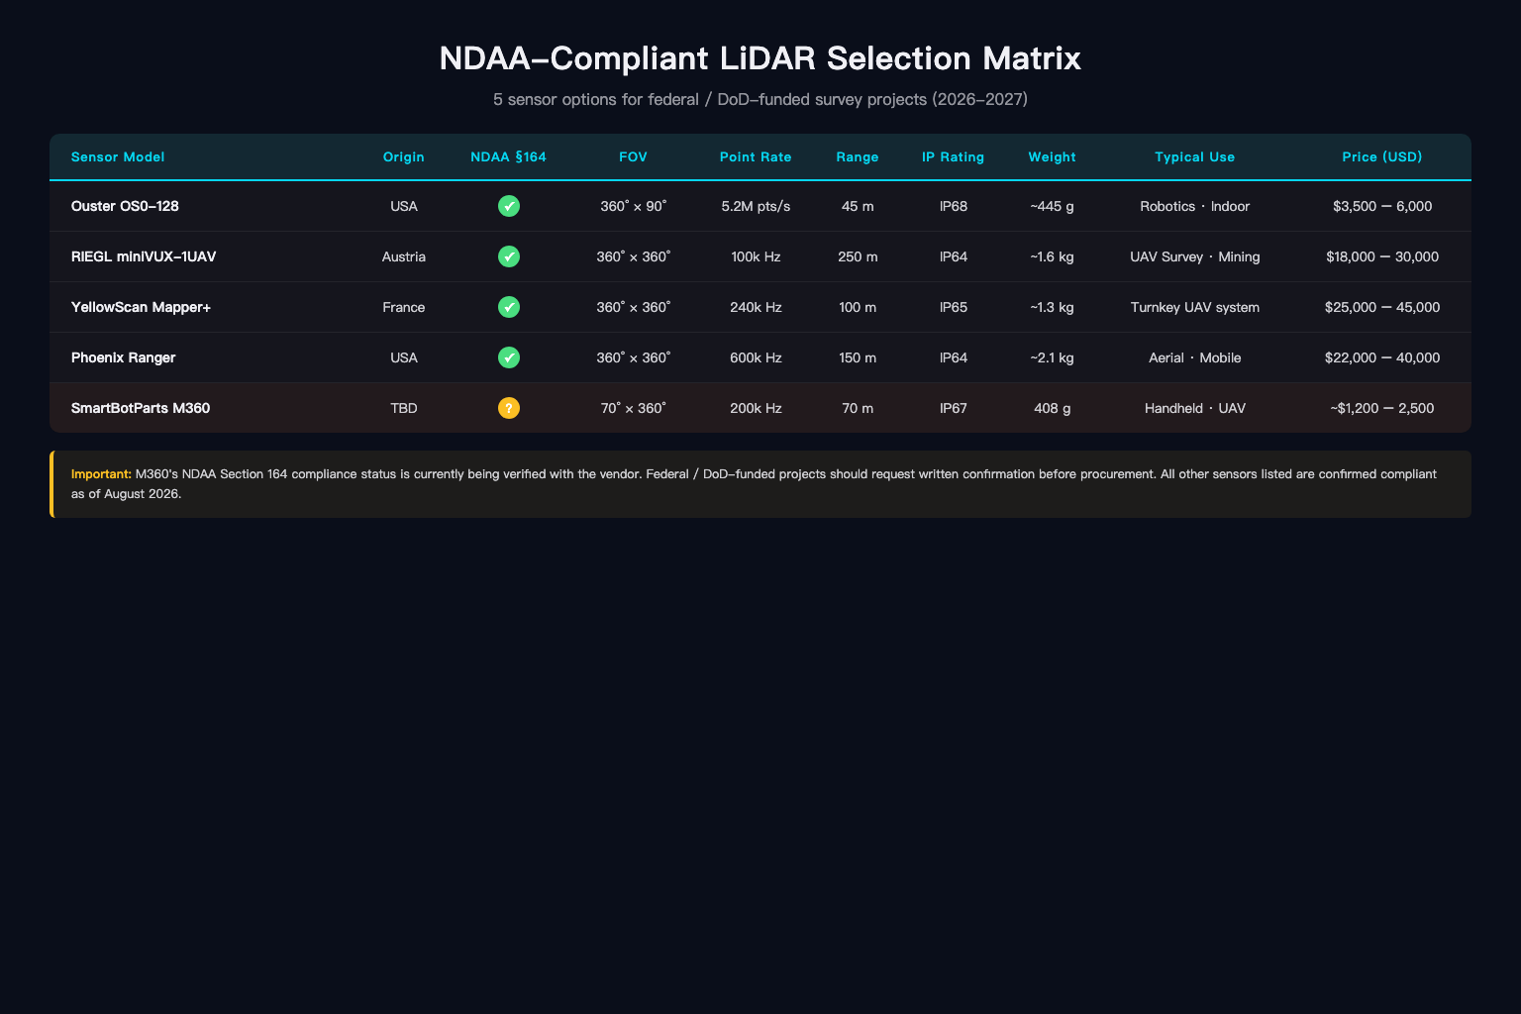Click the 70 m range value
The image size is (1521, 1014).
click(x=858, y=408)
